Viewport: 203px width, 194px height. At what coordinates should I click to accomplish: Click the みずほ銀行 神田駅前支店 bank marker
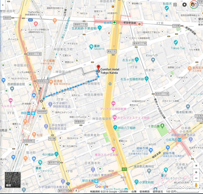(50, 104)
